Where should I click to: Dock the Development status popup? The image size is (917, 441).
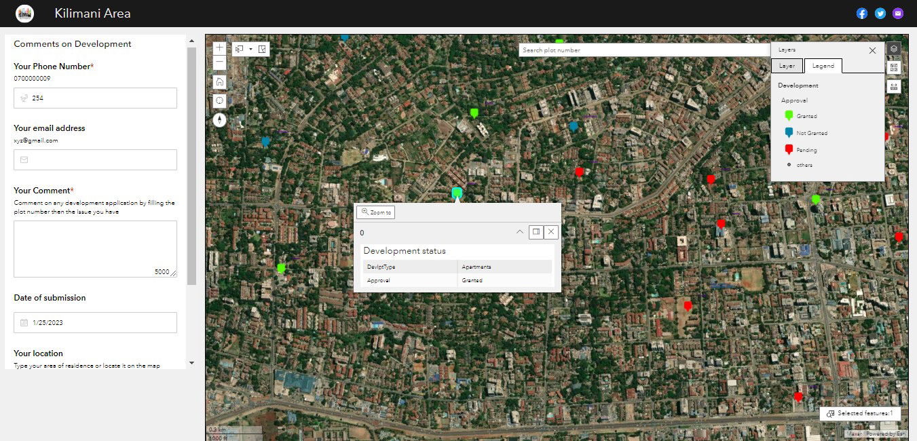coord(536,232)
